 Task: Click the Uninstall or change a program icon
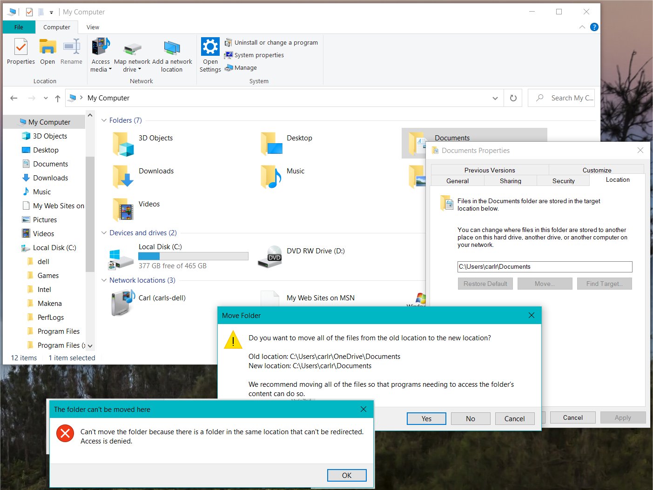point(229,42)
